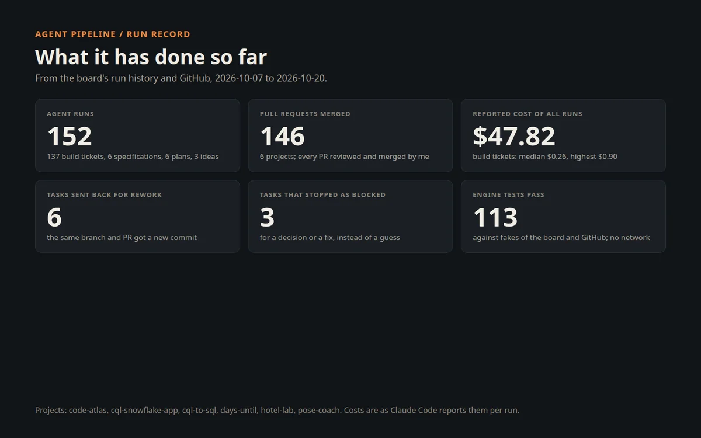Click the value 152 in Agent Runs

tap(70, 137)
